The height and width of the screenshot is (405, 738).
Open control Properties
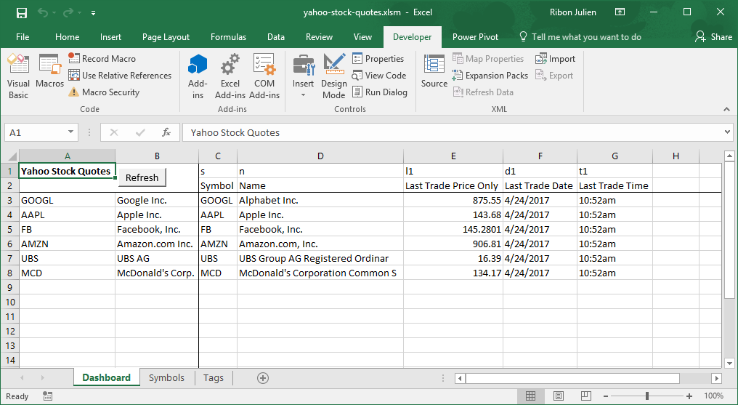tap(378, 58)
